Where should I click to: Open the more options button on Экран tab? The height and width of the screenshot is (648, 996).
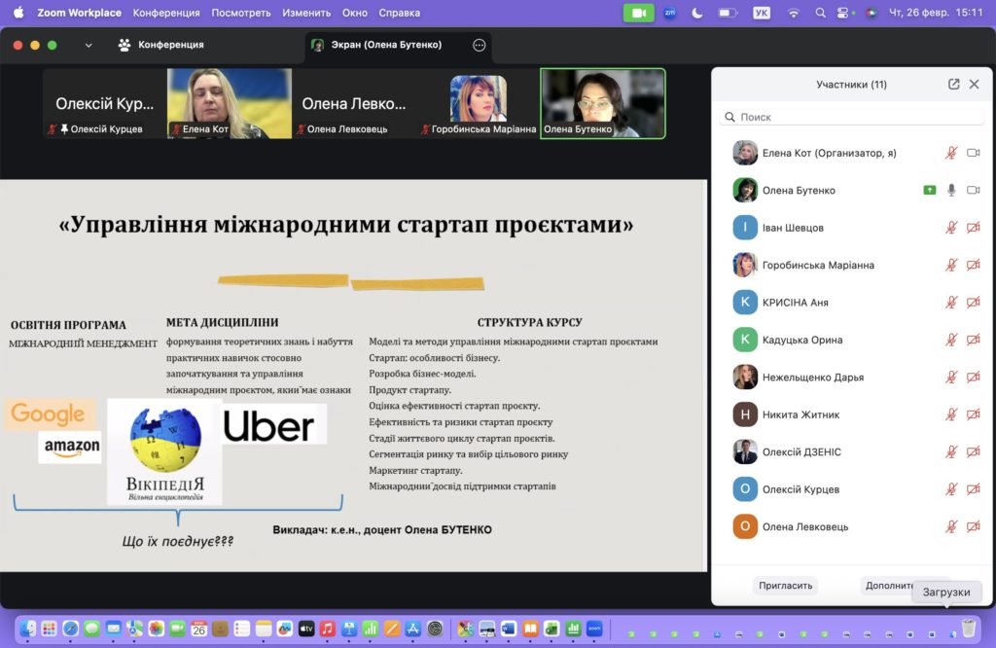click(x=479, y=45)
